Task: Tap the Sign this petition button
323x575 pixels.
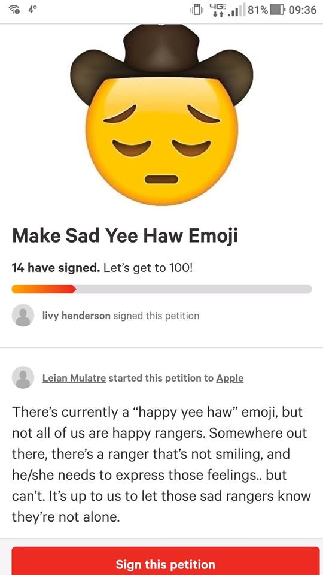Action: 165,561
